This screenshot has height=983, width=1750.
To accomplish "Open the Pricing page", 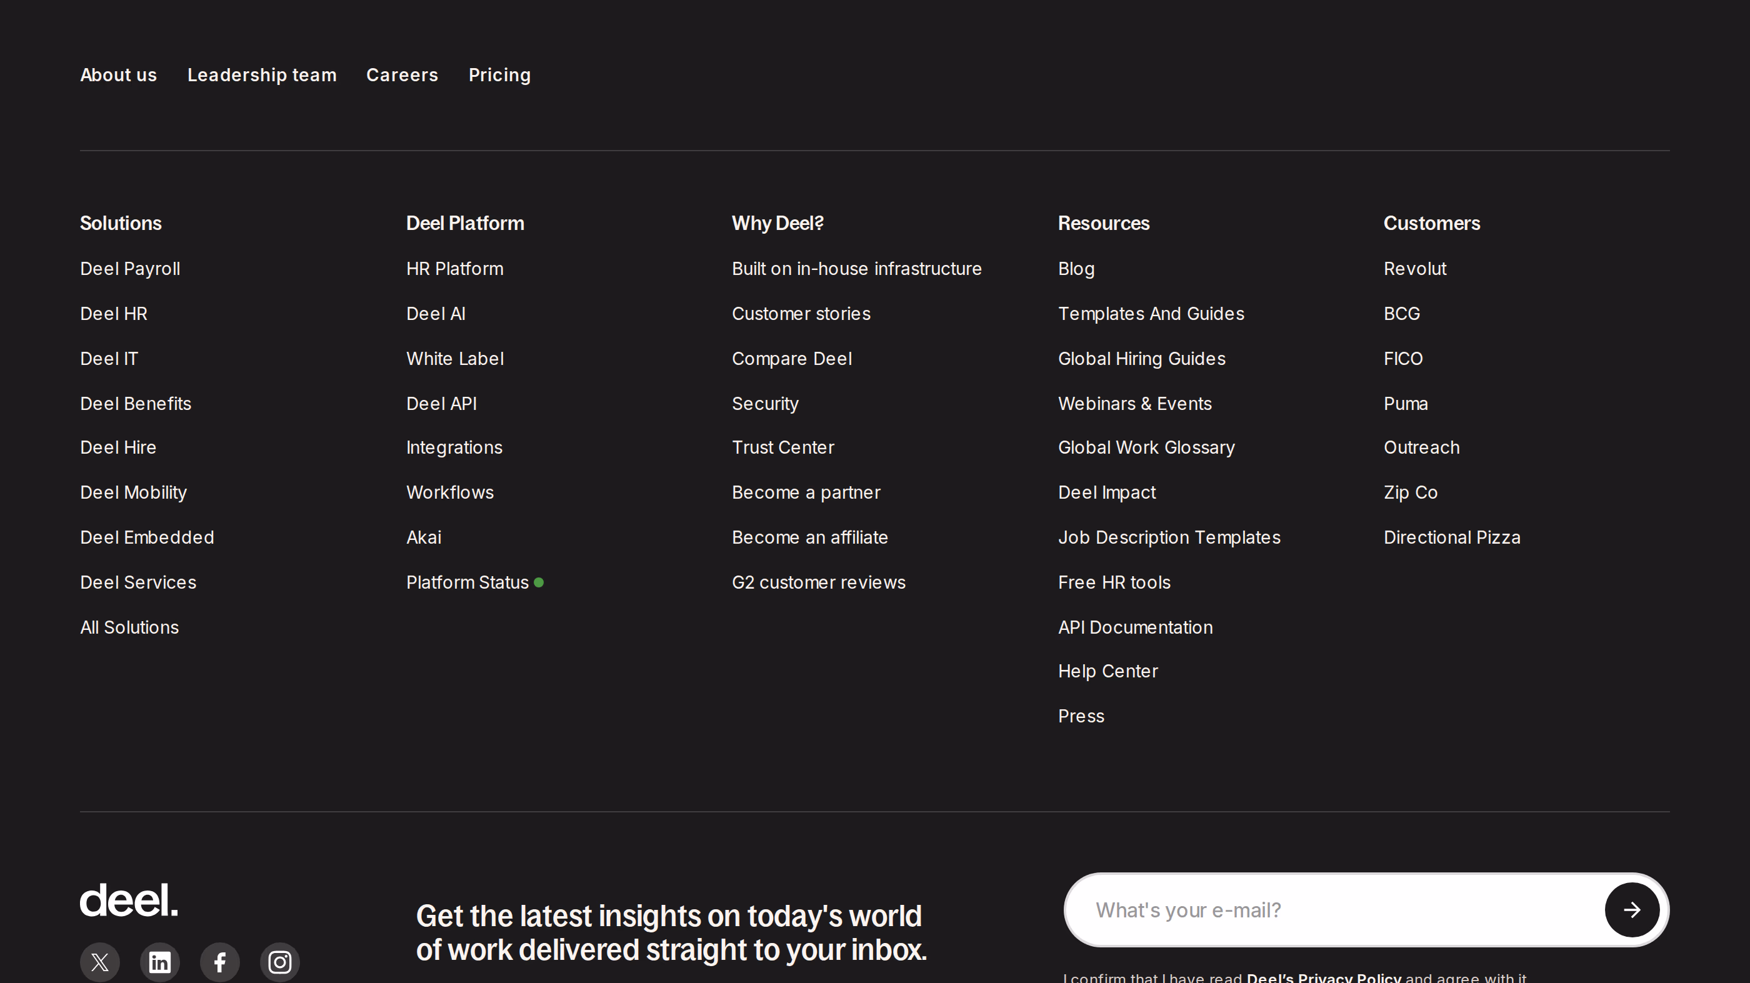I will coord(499,75).
